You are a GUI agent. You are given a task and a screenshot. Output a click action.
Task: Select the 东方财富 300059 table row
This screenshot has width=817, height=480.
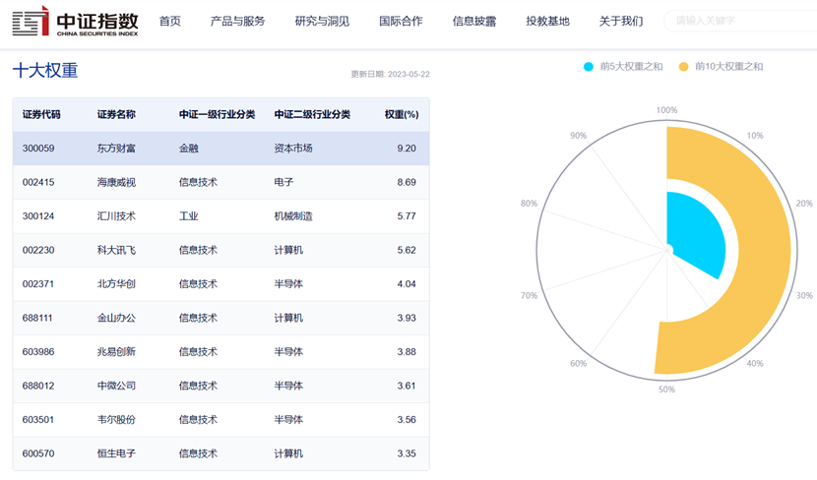[x=220, y=149]
